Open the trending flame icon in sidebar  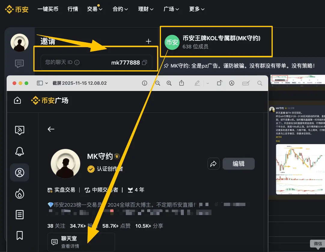20,193
